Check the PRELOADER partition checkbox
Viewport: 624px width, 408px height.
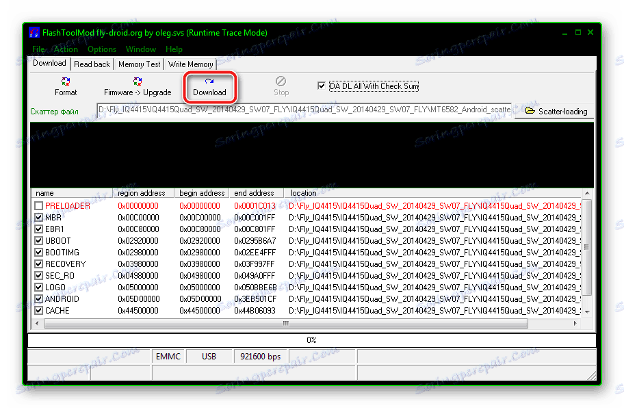click(39, 205)
